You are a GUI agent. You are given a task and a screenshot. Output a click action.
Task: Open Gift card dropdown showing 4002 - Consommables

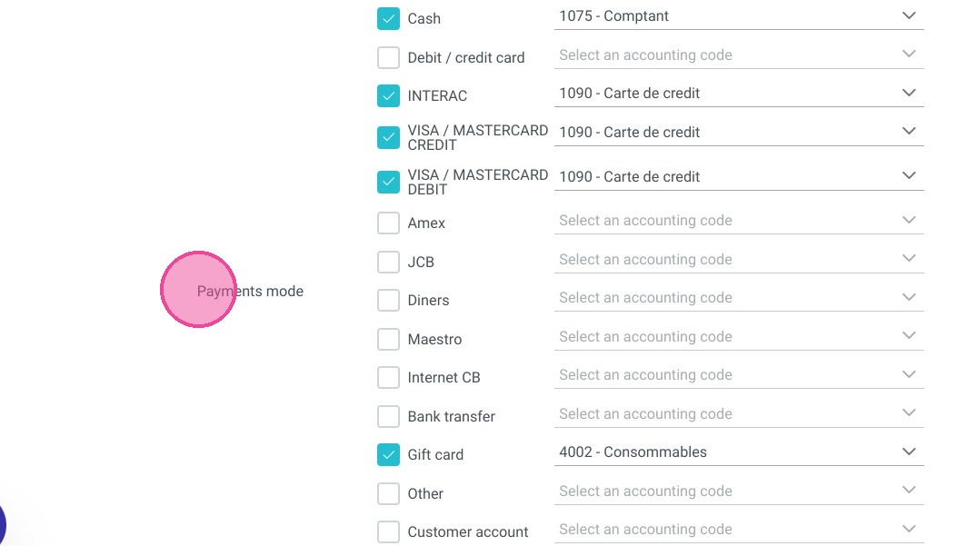tap(739, 452)
